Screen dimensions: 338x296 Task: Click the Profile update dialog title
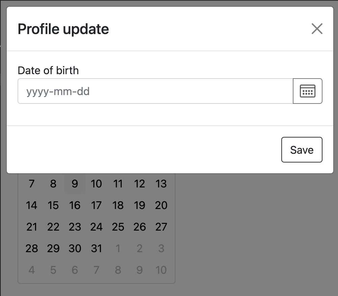click(63, 29)
